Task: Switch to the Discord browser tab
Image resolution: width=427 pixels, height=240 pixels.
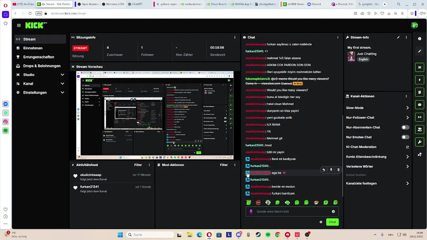Action: pyautogui.click(x=317, y=4)
